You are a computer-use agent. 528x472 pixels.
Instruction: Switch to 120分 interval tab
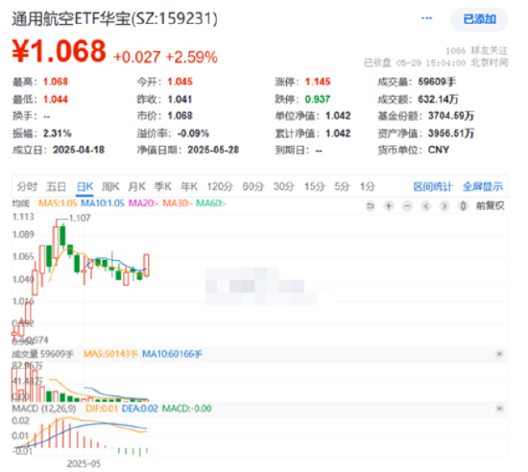[220, 186]
